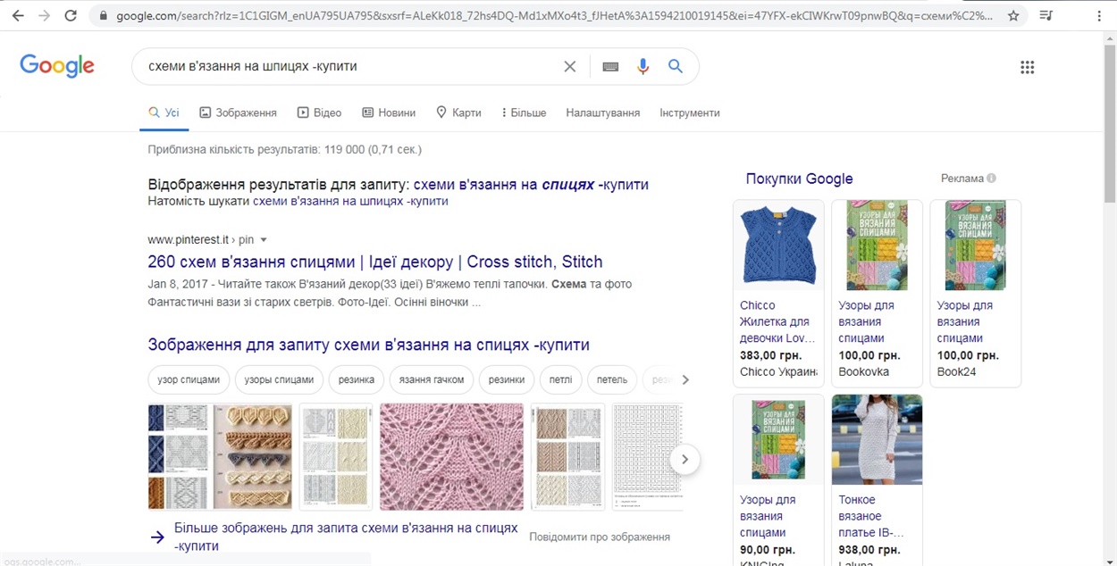
Task: Switch to the Новини tab
Action: tap(389, 113)
